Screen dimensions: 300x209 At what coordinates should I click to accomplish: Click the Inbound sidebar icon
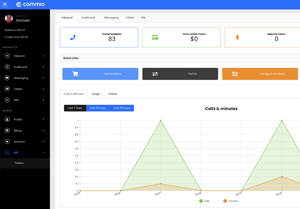coord(7,56)
